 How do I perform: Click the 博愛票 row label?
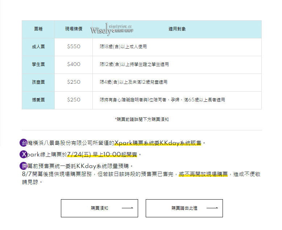tap(38, 100)
